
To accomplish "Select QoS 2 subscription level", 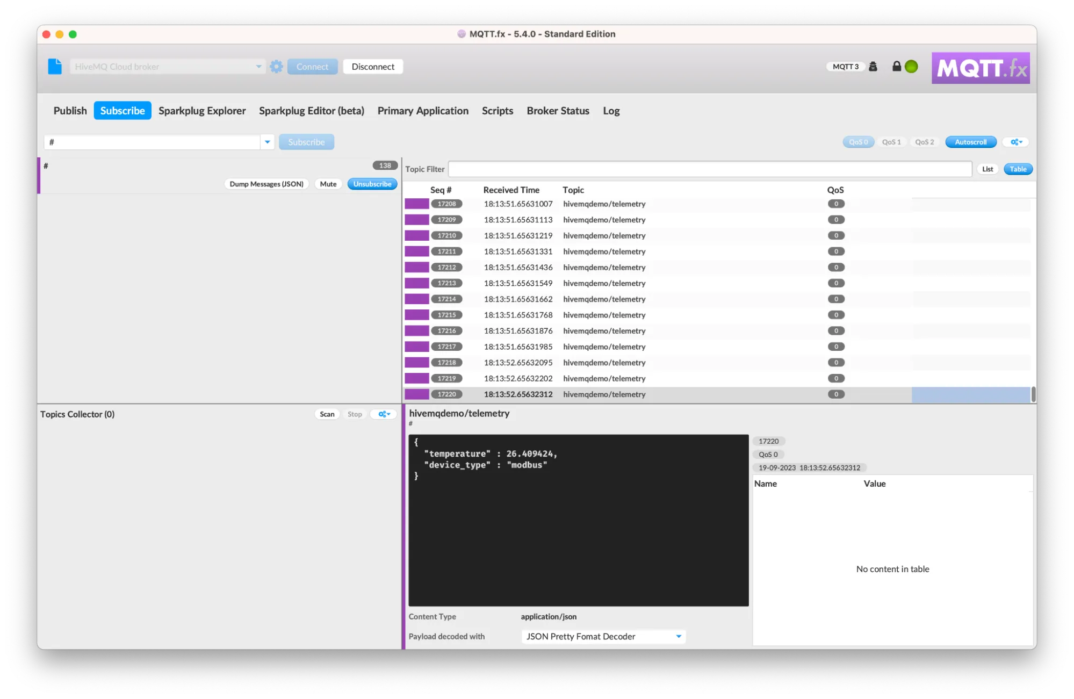I will tap(924, 142).
